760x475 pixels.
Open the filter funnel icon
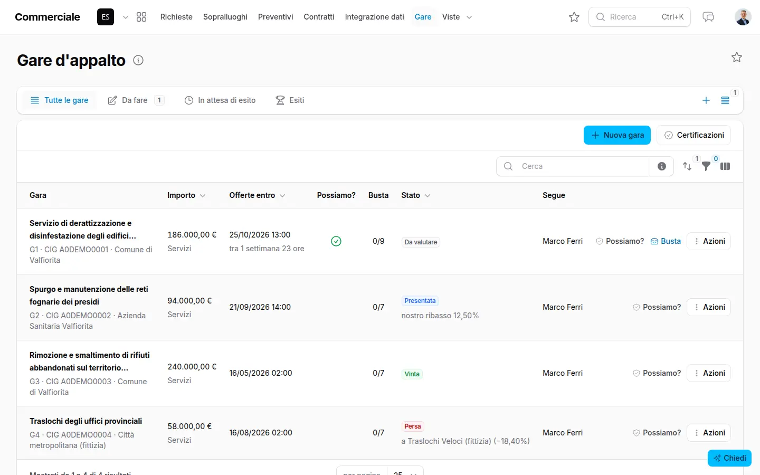pos(706,166)
